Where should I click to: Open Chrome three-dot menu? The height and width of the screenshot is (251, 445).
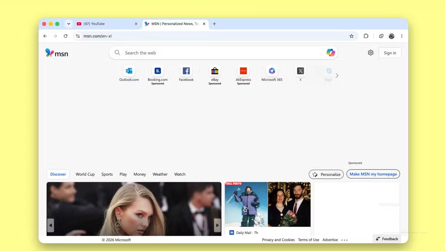[402, 36]
